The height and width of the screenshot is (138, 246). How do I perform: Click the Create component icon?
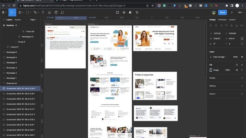coord(124,12)
